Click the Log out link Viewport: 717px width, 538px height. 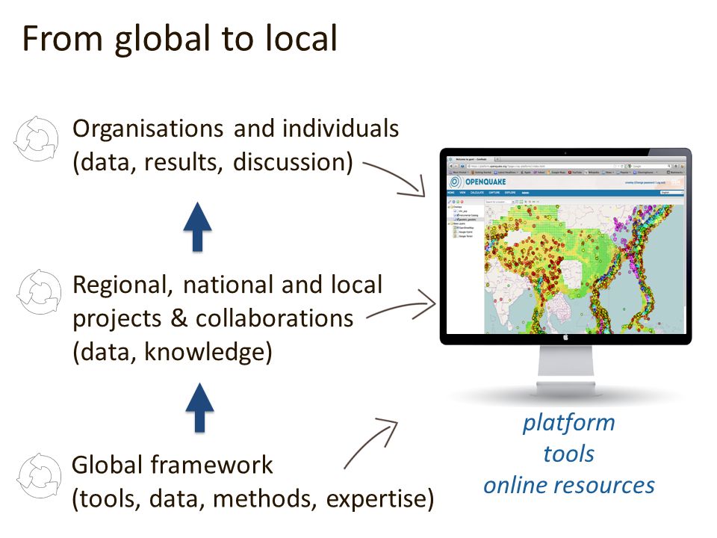661,182
